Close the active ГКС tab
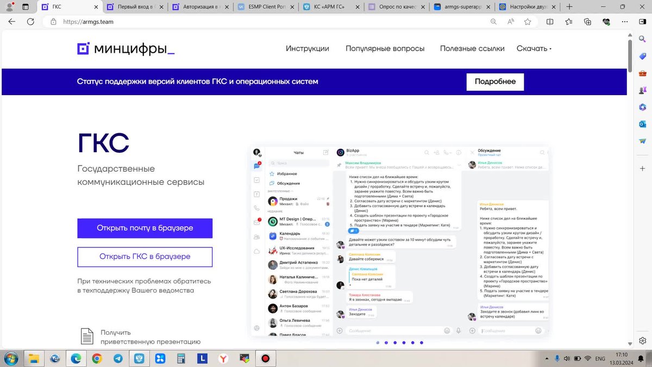652x367 pixels. [96, 7]
